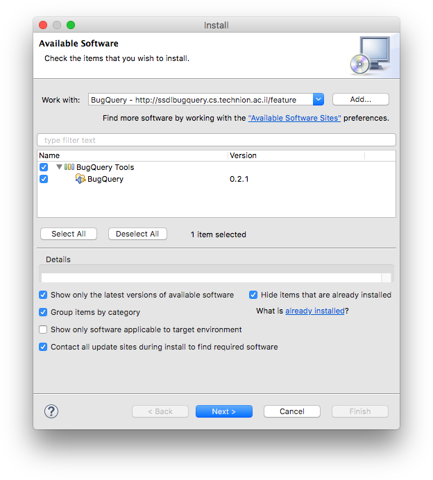
Task: Click the Details text area
Action: (211, 277)
